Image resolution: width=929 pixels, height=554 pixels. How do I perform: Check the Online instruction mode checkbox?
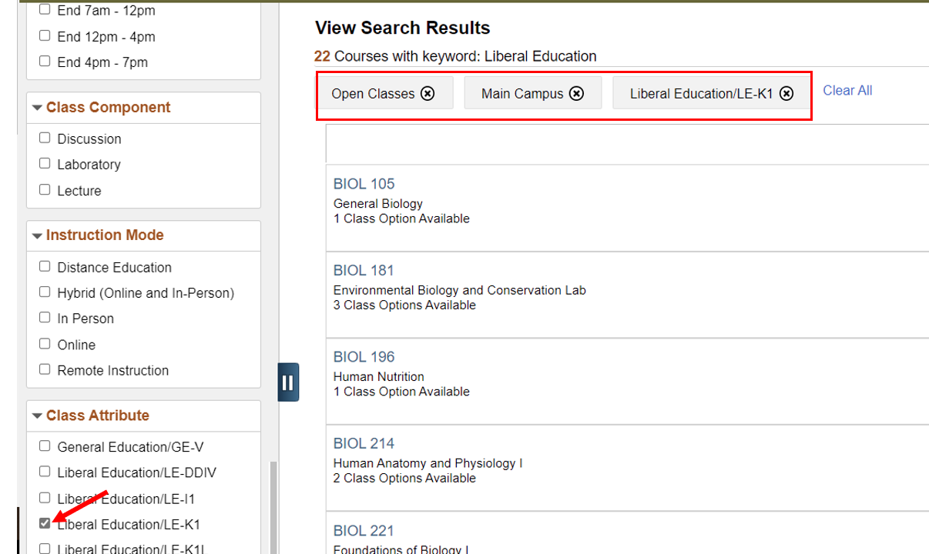45,344
